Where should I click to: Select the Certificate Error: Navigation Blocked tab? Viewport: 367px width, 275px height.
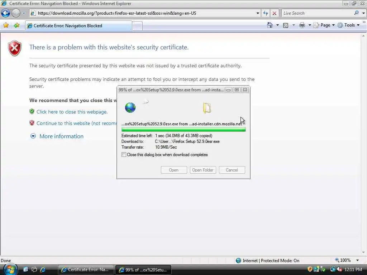tap(78, 26)
